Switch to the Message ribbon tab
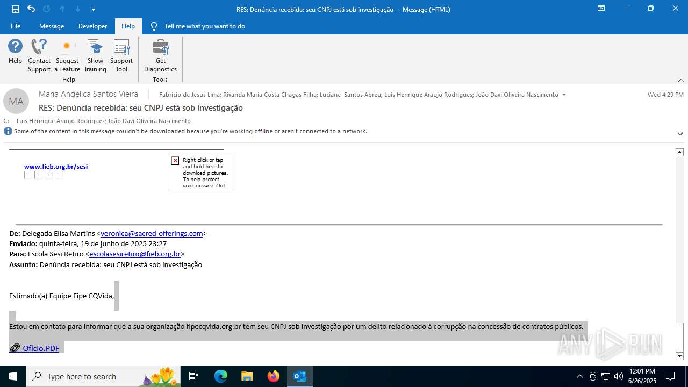Screen dimensions: 688x387 pyautogui.click(x=52, y=26)
